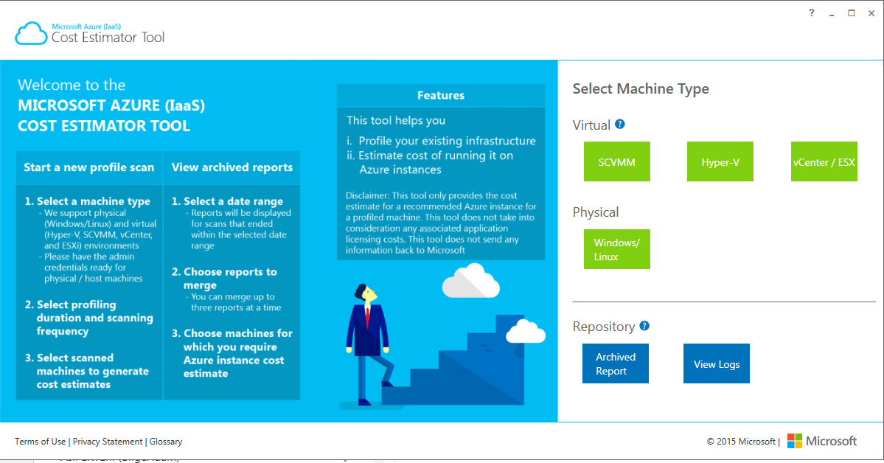884x463 pixels.
Task: Choose vCenter / ESX machine type
Action: 824,162
